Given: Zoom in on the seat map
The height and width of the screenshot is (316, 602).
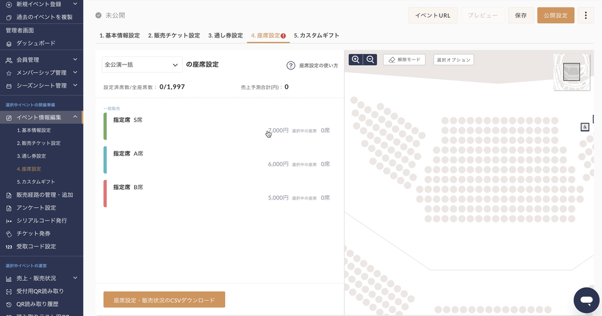Looking at the screenshot, I should [x=356, y=59].
